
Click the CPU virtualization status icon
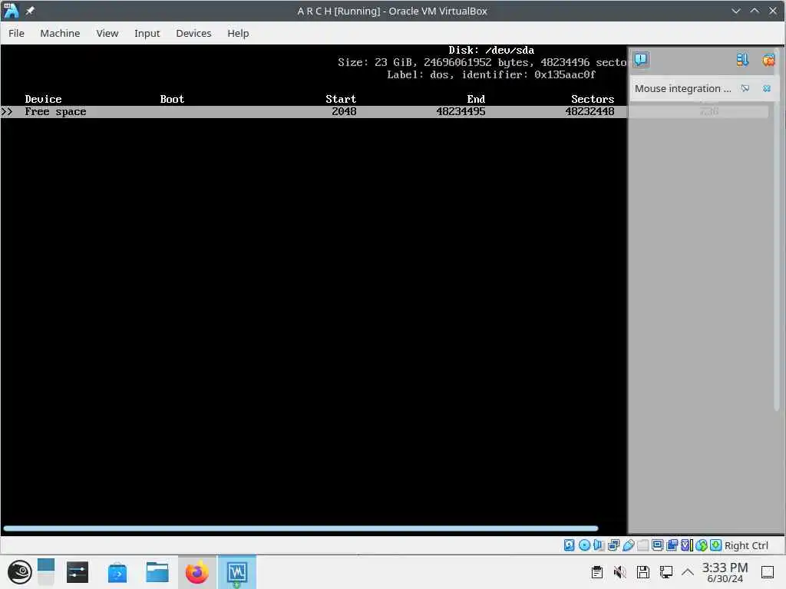coord(686,545)
